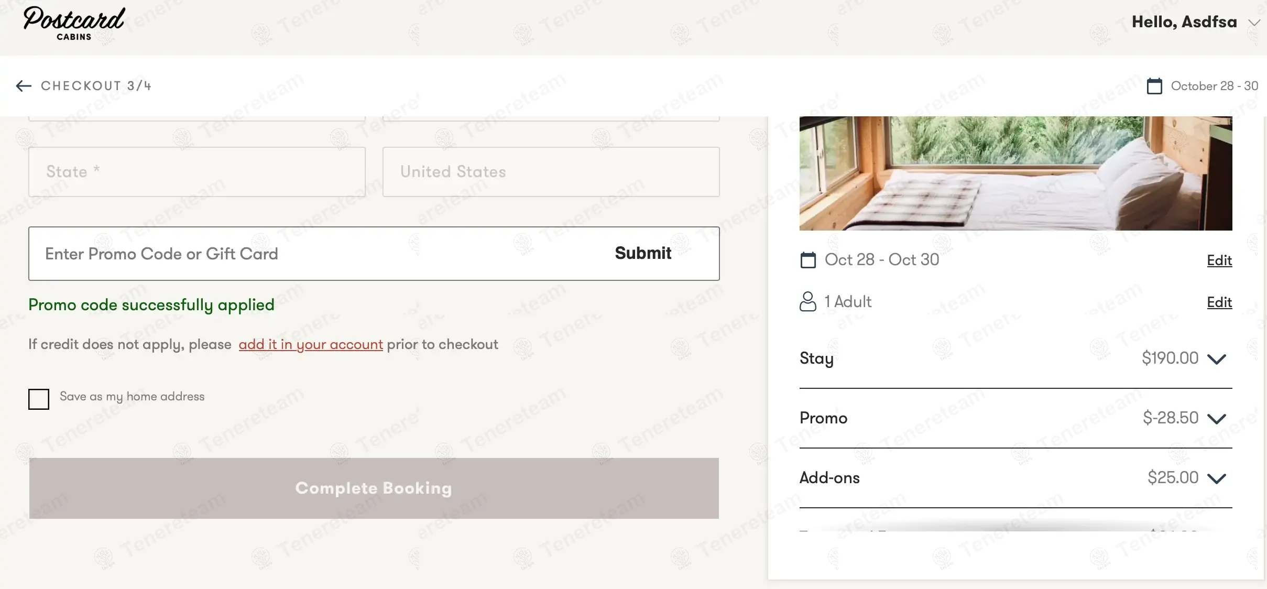Edit the Oct 28 - Oct 30 dates
This screenshot has width=1267, height=589.
(1219, 260)
